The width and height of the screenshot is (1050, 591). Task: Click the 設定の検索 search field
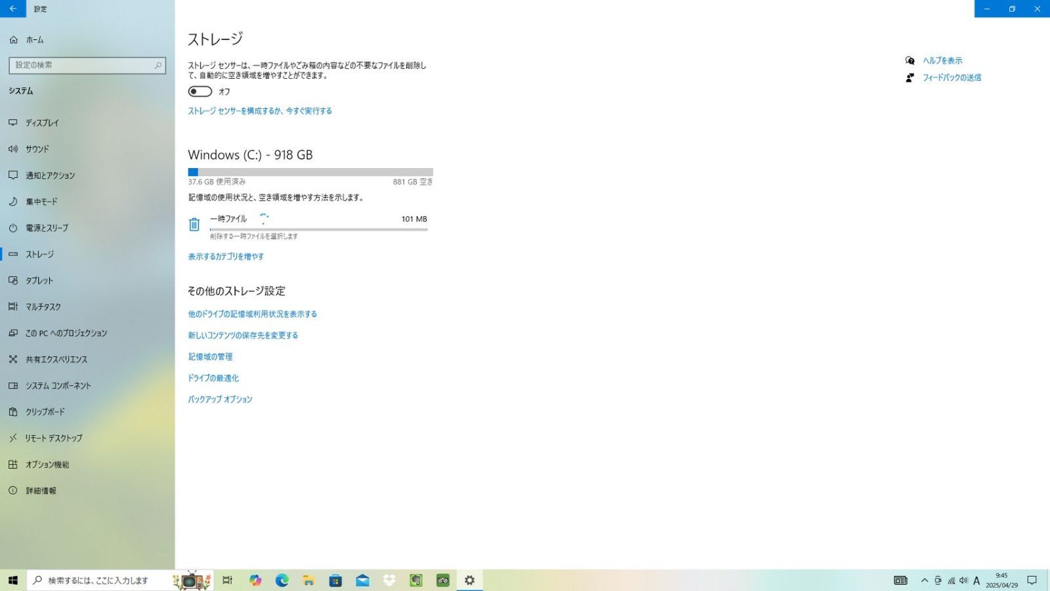[x=87, y=65]
